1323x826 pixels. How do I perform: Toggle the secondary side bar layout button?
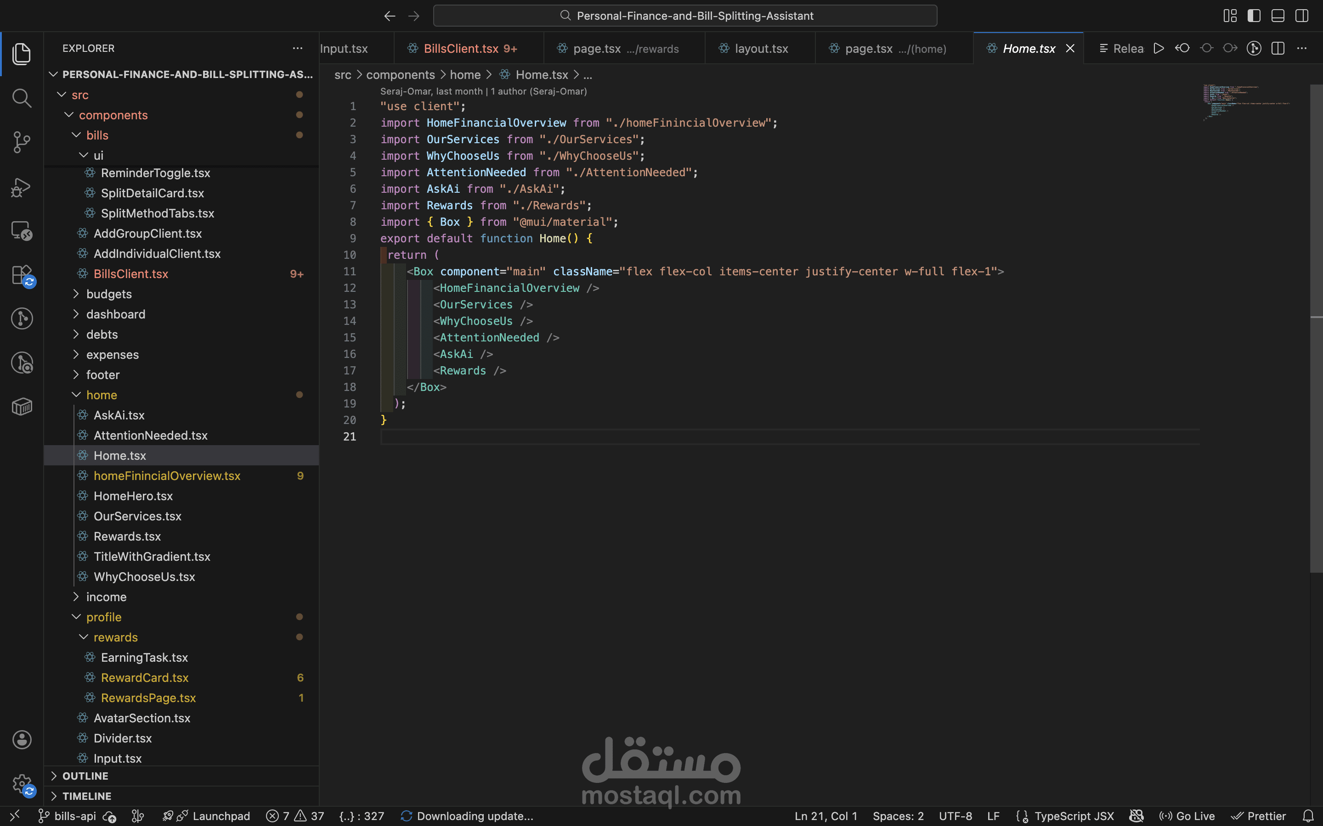[x=1302, y=16]
